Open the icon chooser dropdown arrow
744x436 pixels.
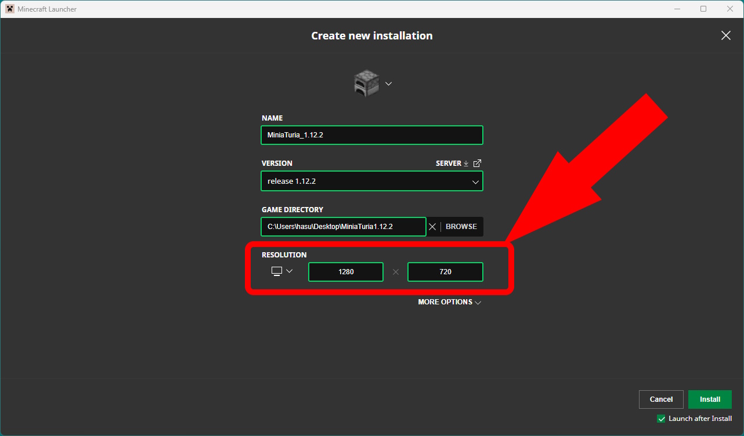(389, 83)
